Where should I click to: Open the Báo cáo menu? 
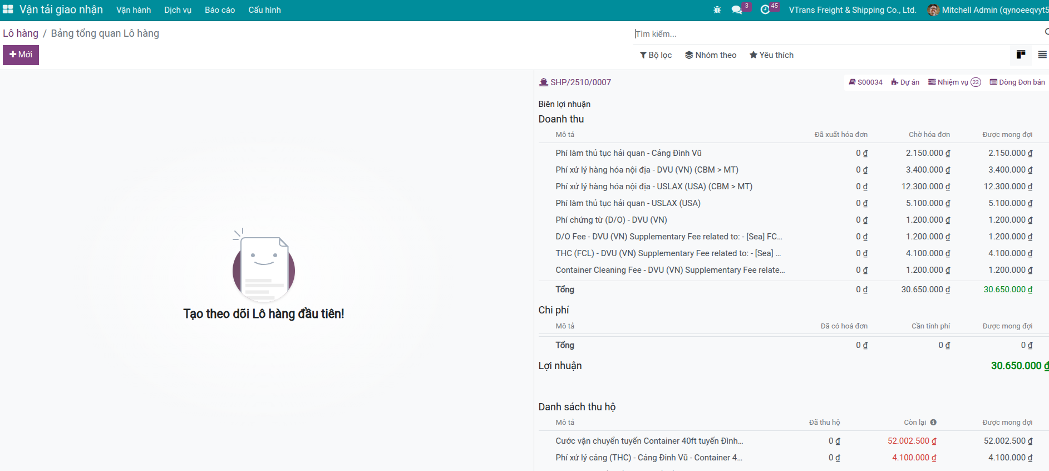point(220,10)
